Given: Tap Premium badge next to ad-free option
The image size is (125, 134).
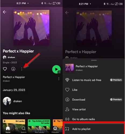Looking at the screenshot, I should pos(116,80).
